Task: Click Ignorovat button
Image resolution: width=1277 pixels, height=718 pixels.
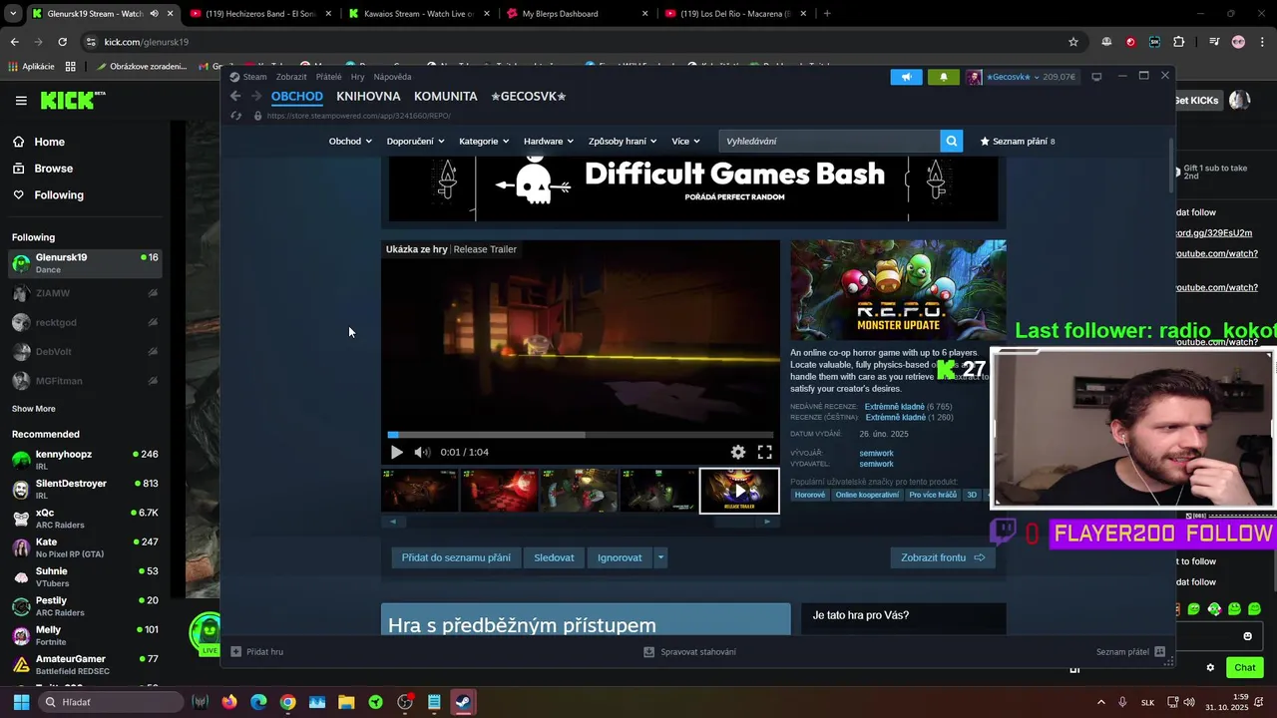Action: (620, 557)
